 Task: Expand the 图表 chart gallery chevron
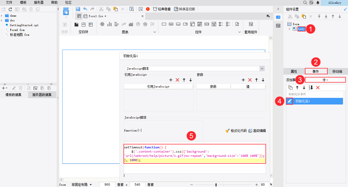click(155, 32)
